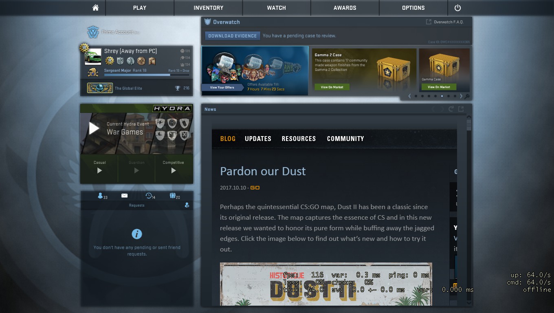Viewport: 554px width, 313px height.
Task: View the Gamma 2 Case on Market
Action: tap(332, 87)
